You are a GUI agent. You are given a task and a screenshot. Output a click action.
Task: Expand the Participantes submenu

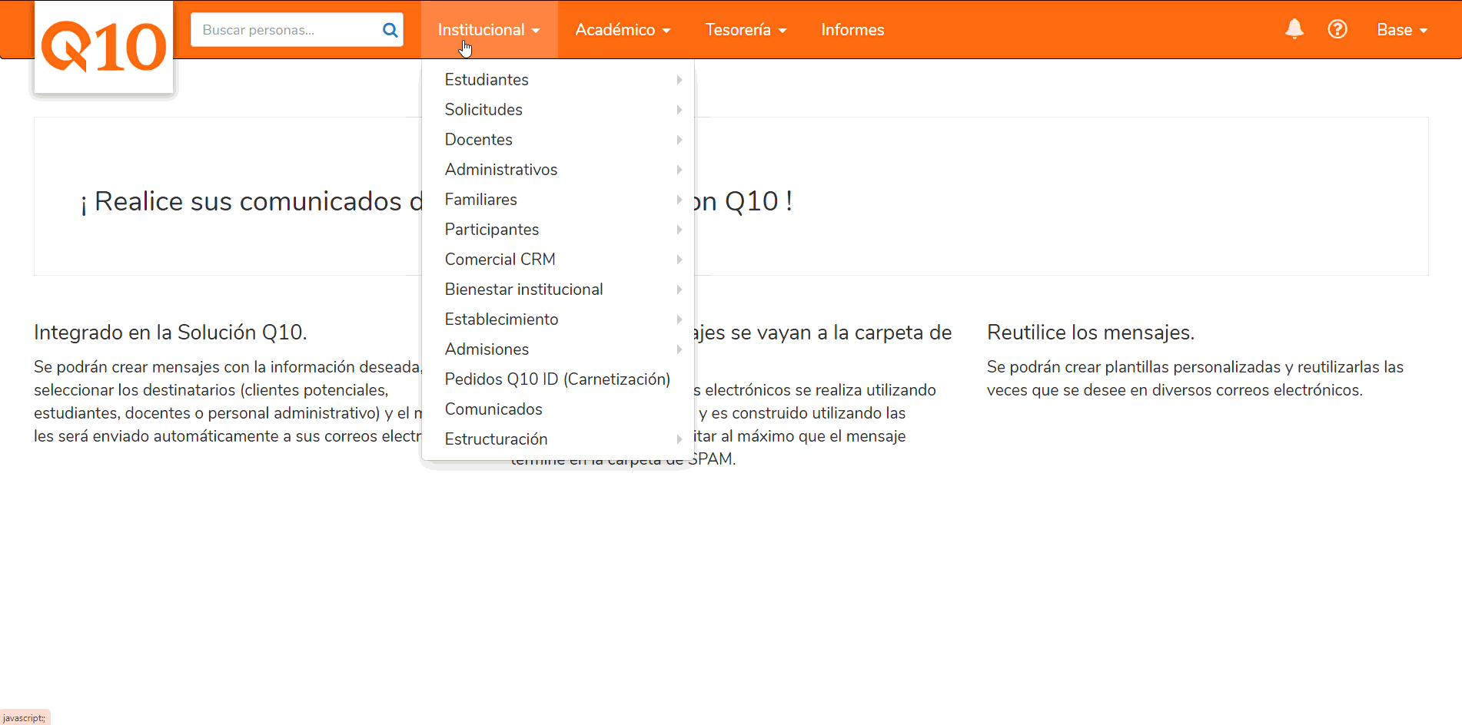click(558, 230)
